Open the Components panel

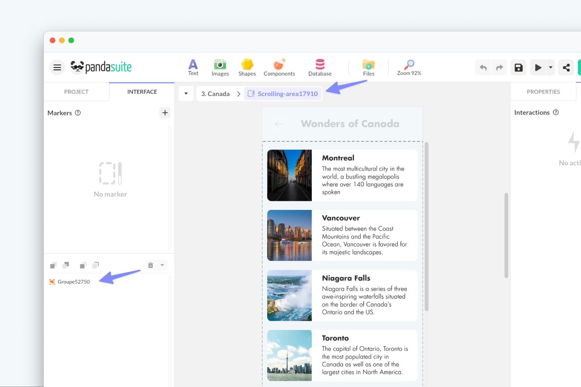pyautogui.click(x=279, y=67)
